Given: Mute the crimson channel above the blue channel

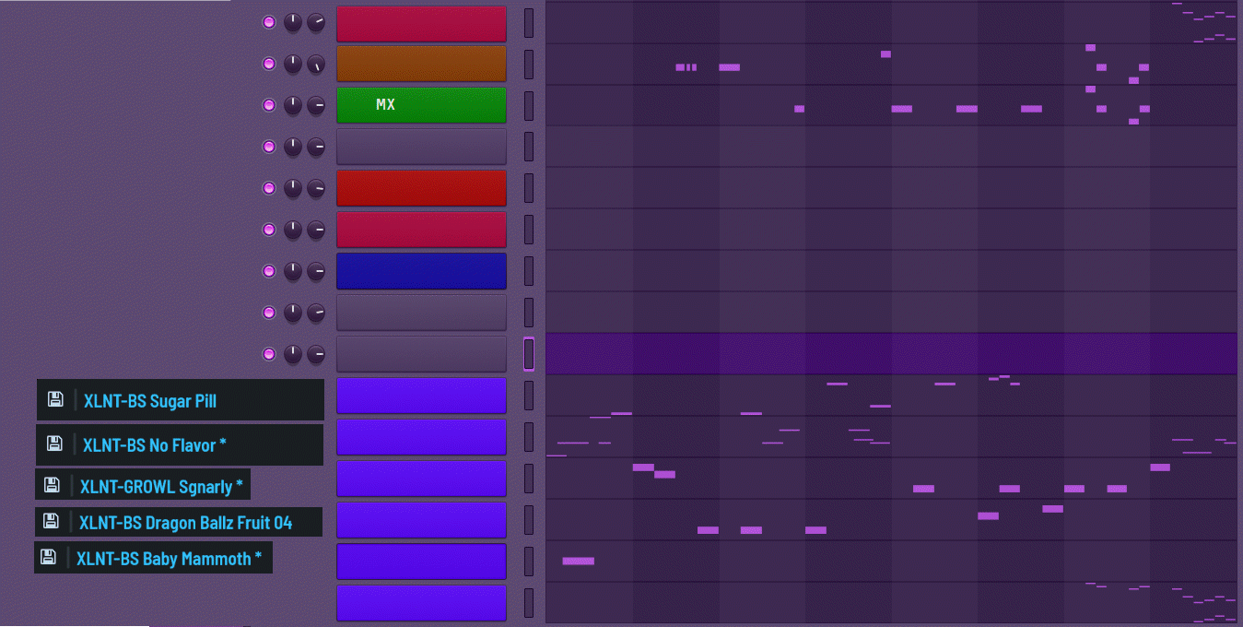Looking at the screenshot, I should (269, 230).
